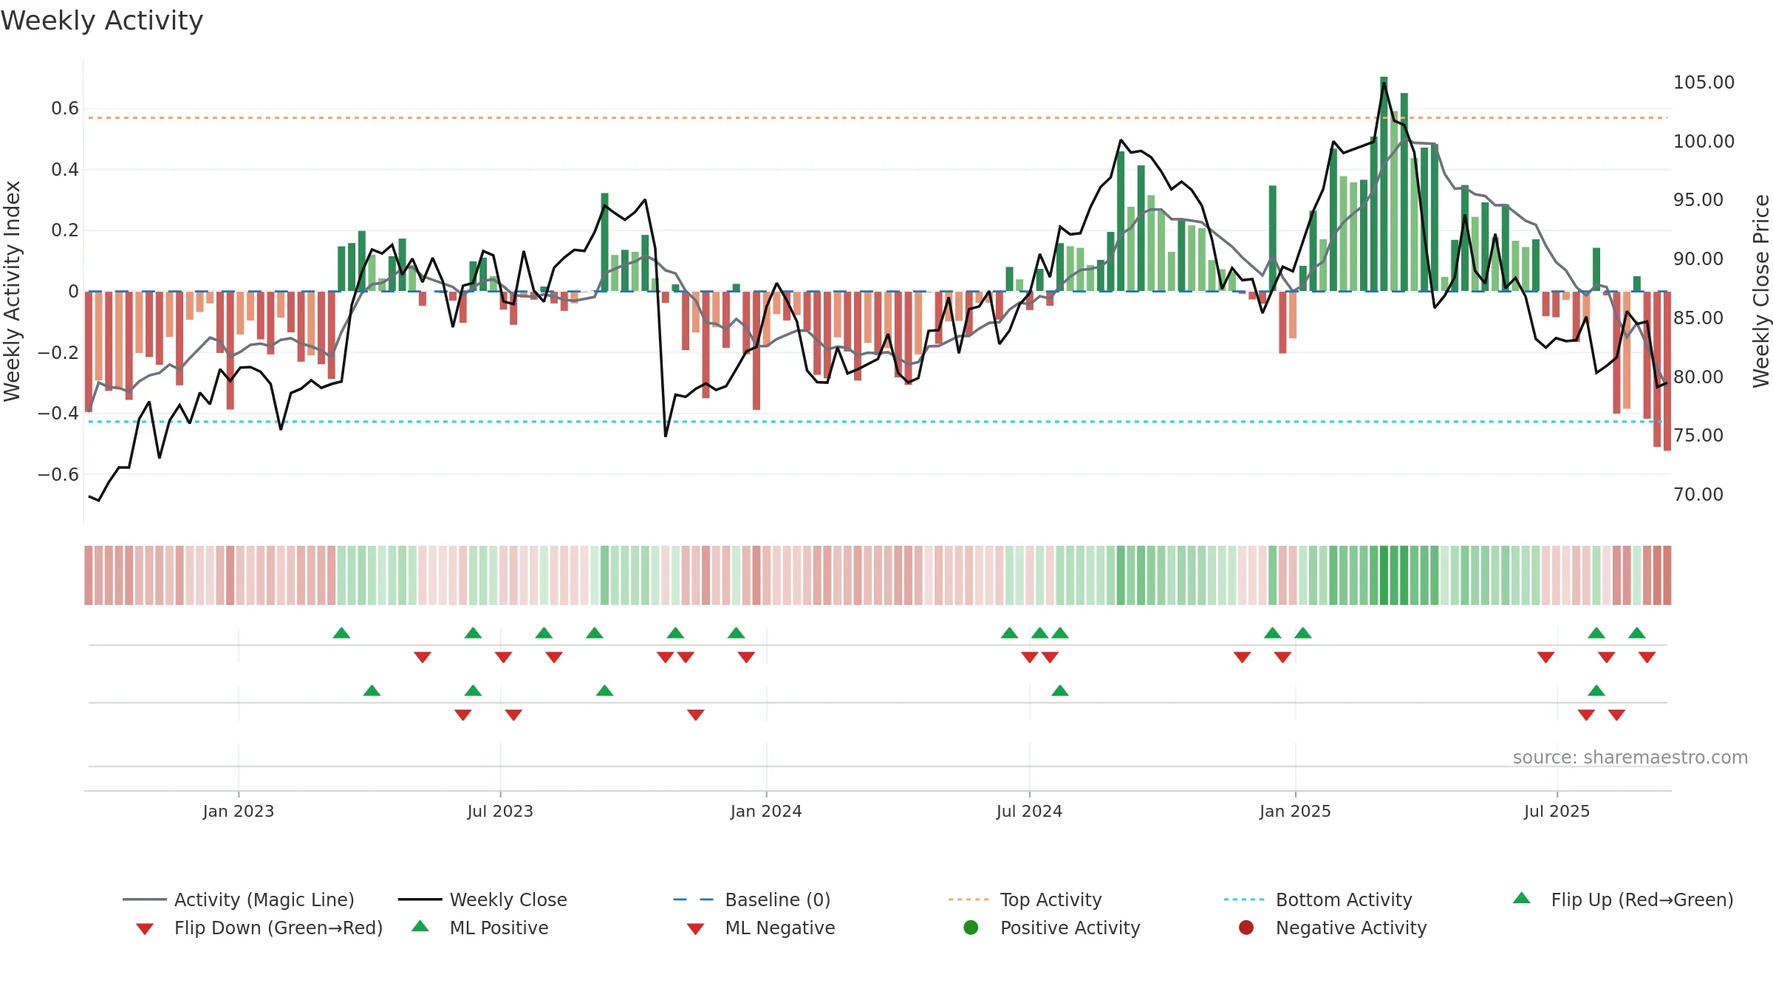This screenshot has width=1773, height=997.
Task: Click the −0.4 activity axis tick
Action: (58, 413)
